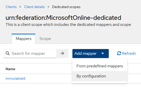Click Dedicated scopes breadcrumb text

66,7
